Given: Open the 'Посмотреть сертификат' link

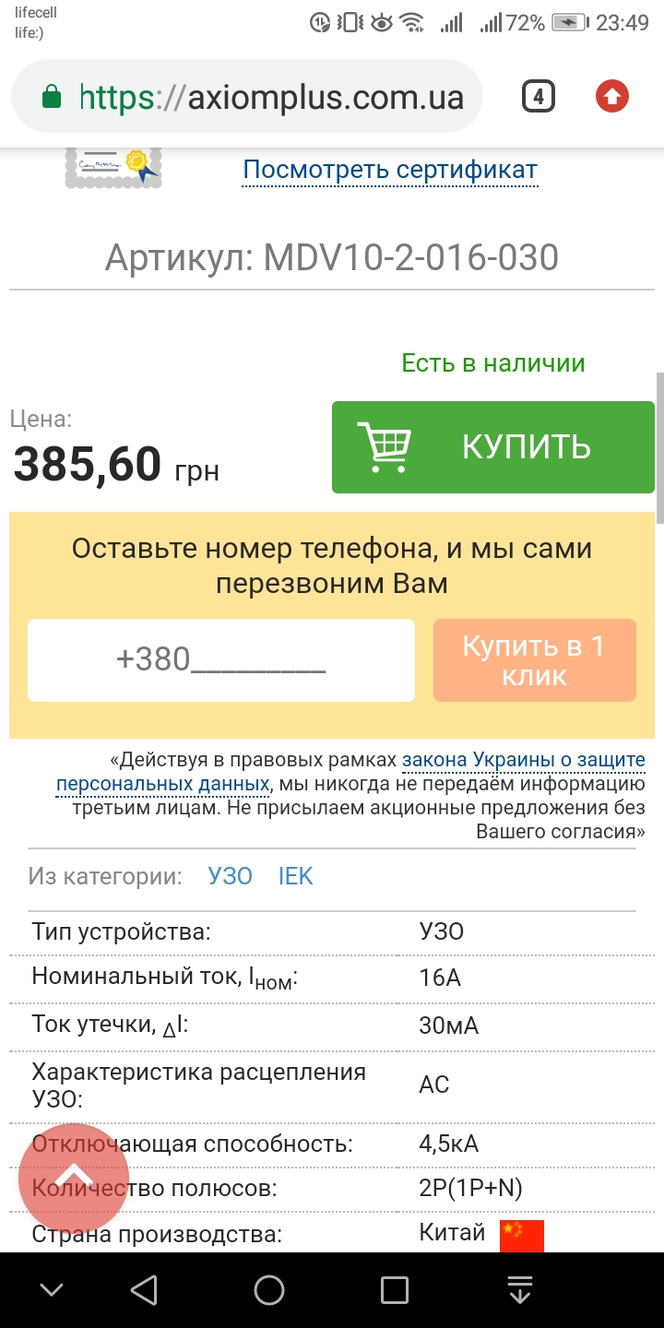Looking at the screenshot, I should [x=389, y=171].
